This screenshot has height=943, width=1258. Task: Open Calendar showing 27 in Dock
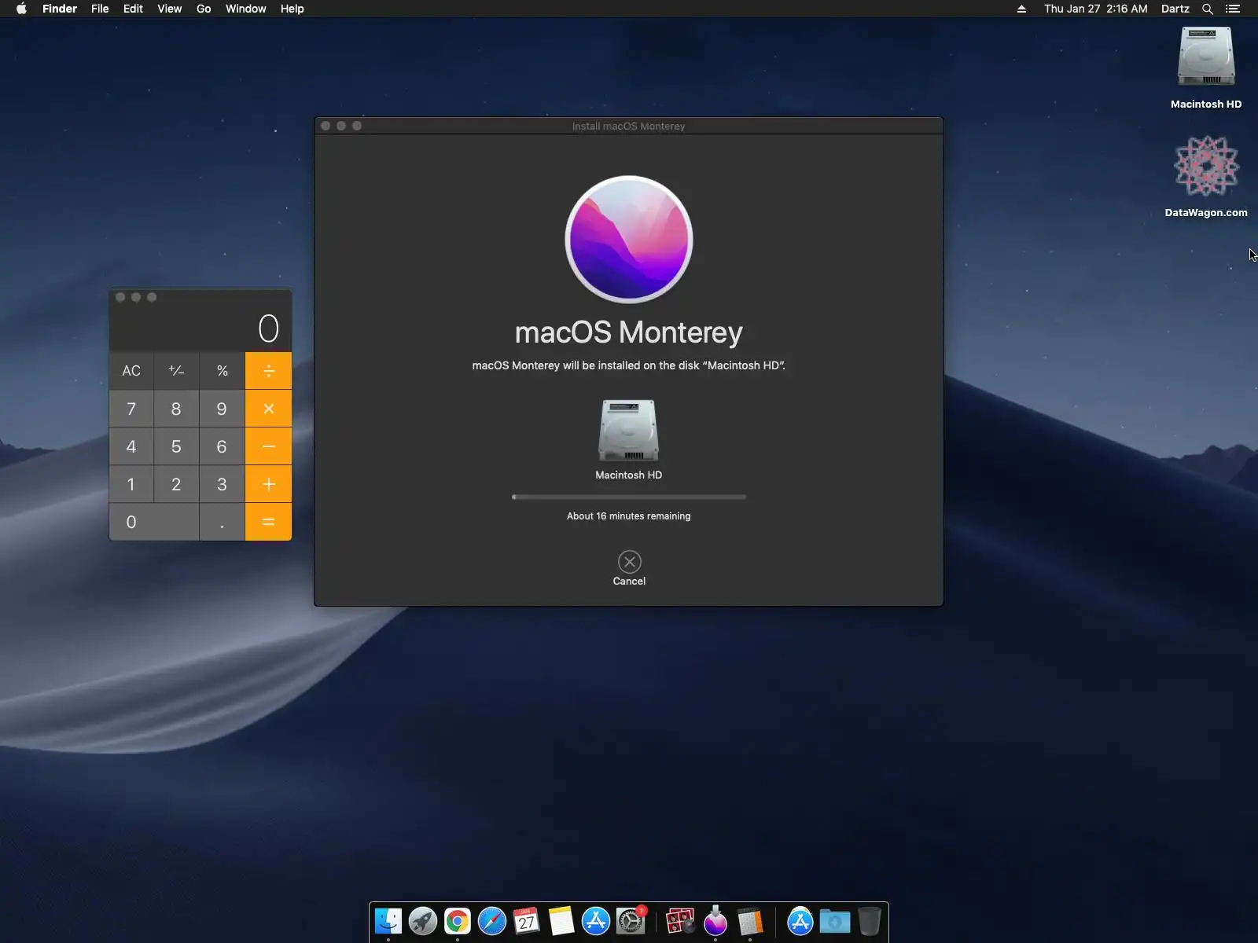click(527, 921)
